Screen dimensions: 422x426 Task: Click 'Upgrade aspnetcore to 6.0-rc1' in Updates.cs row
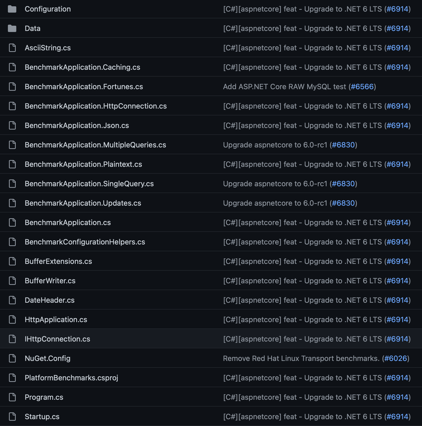tap(275, 203)
